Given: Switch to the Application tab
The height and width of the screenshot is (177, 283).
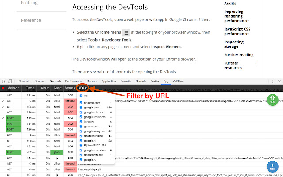Looking at the screenshot, I should click(109, 81).
